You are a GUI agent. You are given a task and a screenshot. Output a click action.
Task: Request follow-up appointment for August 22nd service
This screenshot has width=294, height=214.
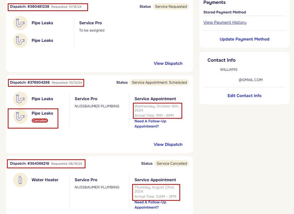[150, 205]
